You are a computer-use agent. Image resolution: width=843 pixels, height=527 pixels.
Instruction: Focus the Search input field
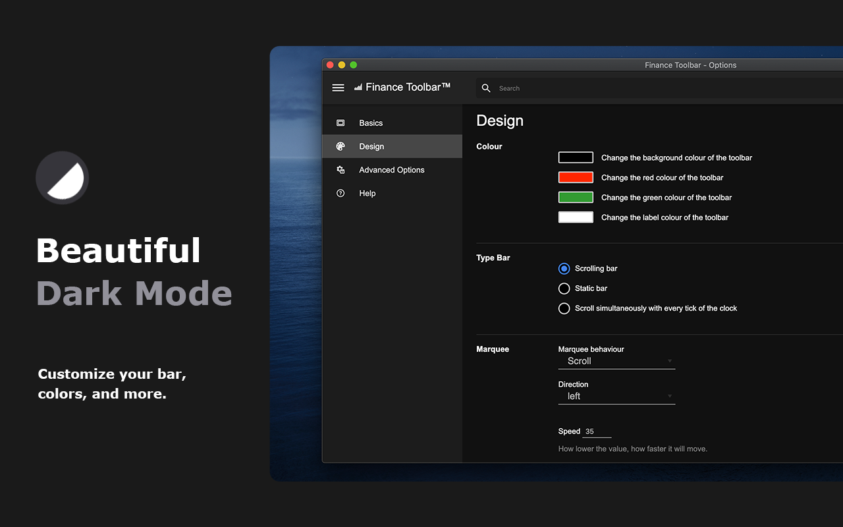659,88
